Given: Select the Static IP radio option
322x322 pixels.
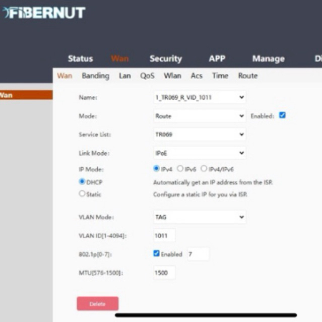Looking at the screenshot, I should click(82, 194).
